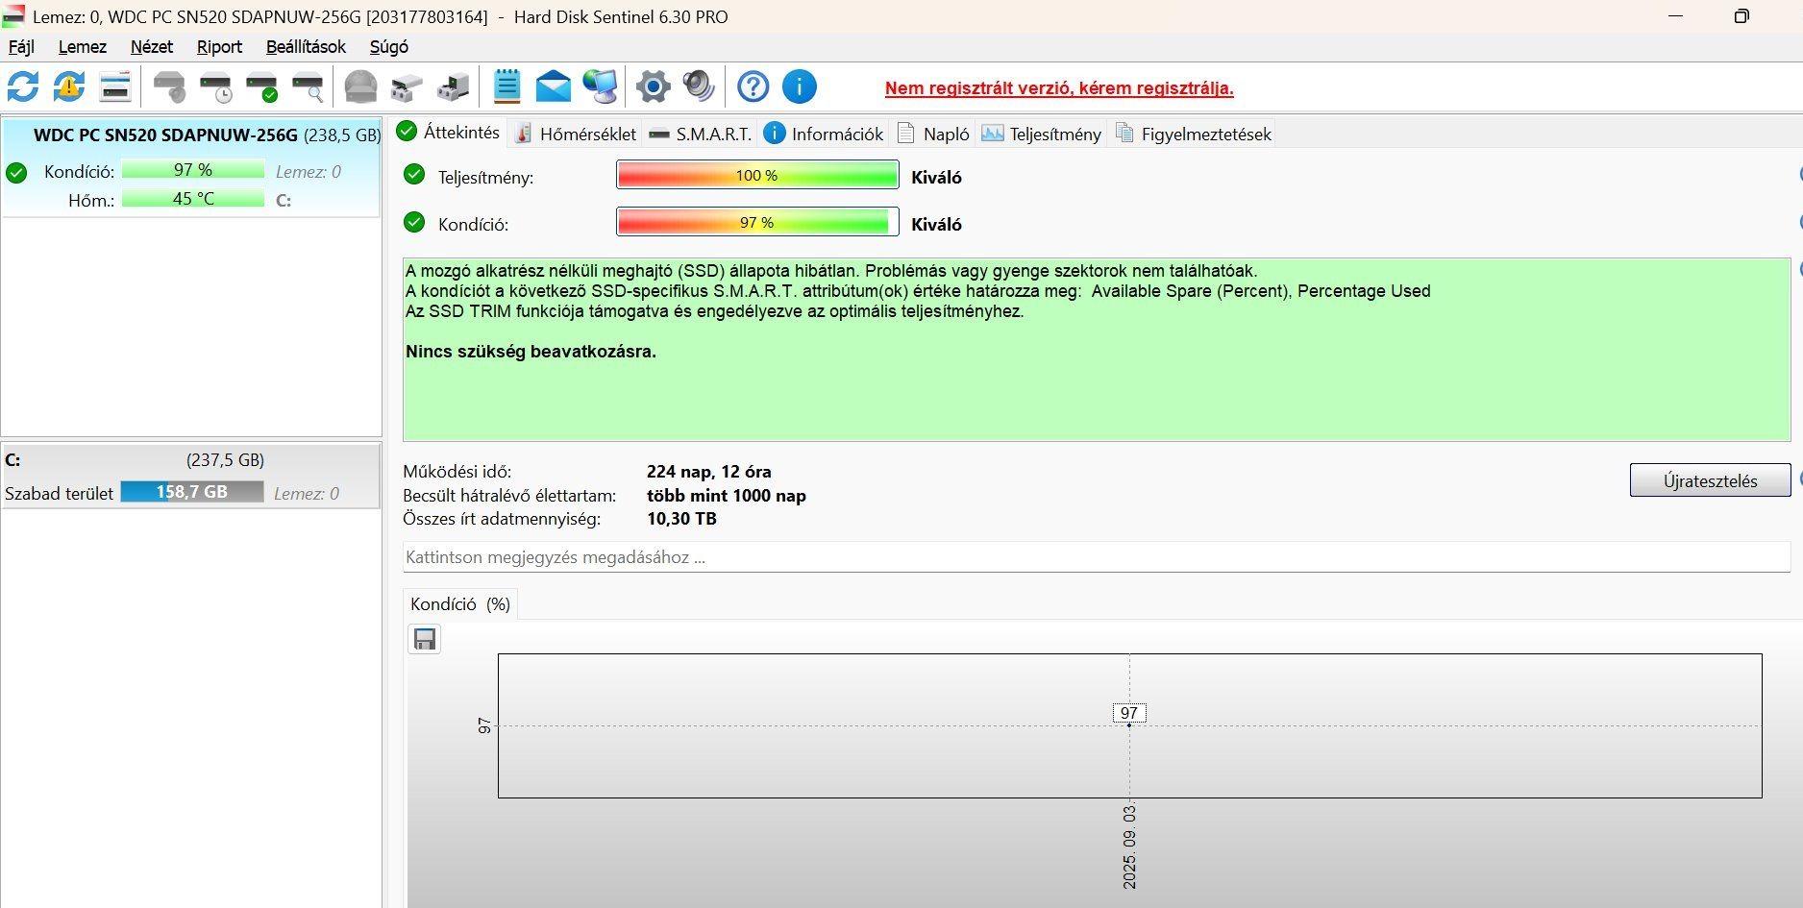Click the 'Nincs szükség beavatkozásra.' text
The width and height of the screenshot is (1803, 908).
click(531, 352)
